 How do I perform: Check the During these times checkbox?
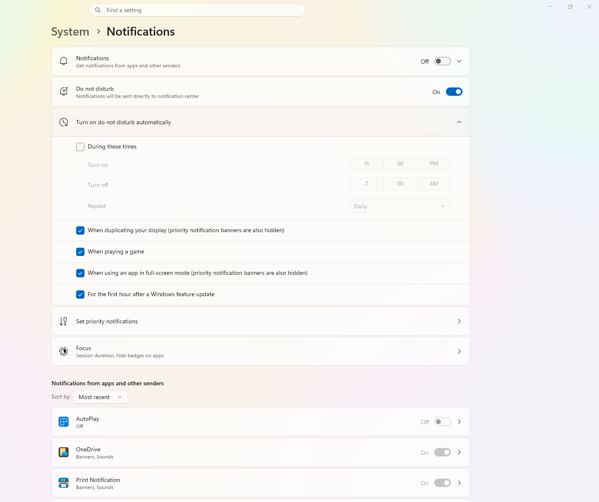[x=80, y=147]
